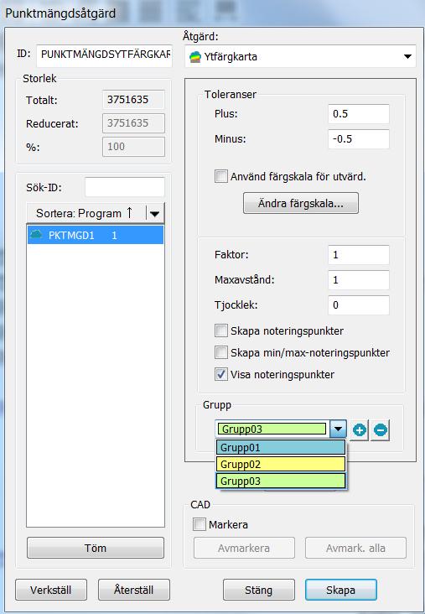Uncheck Visa noteringspunkter checkbox

(x=221, y=374)
